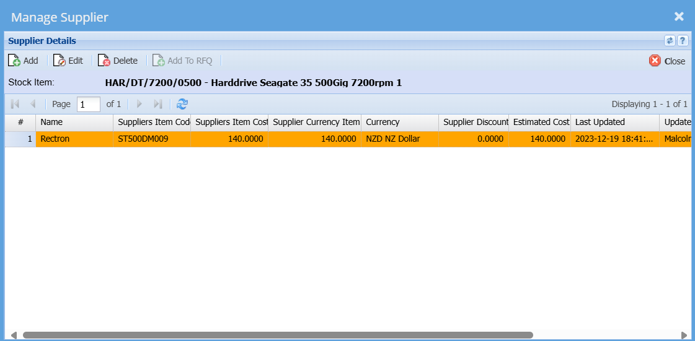Sort by Last Updated column header
Image resolution: width=695 pixels, height=341 pixels.
(x=615, y=122)
